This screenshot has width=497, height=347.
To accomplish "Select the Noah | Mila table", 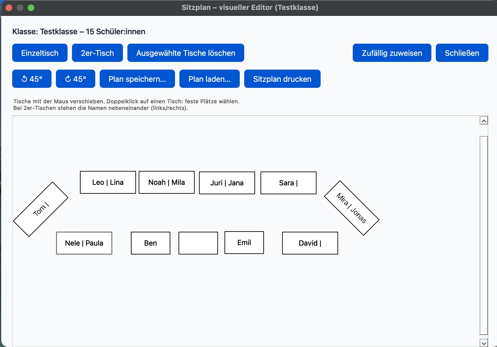I will 166,182.
